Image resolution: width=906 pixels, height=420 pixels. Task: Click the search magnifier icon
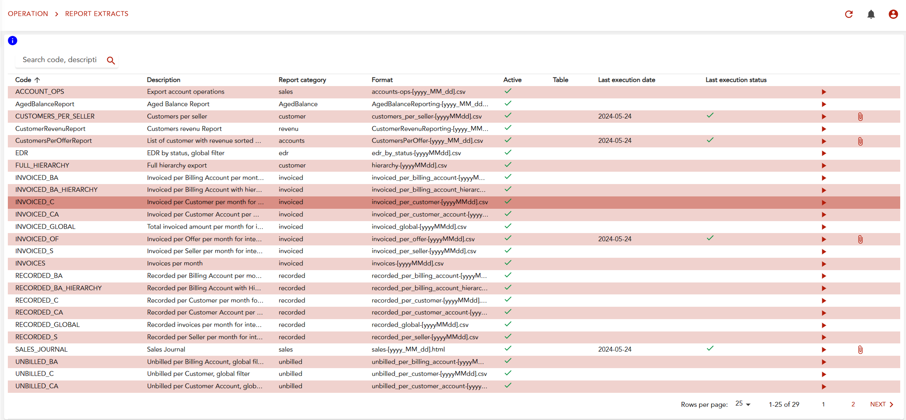tap(111, 61)
